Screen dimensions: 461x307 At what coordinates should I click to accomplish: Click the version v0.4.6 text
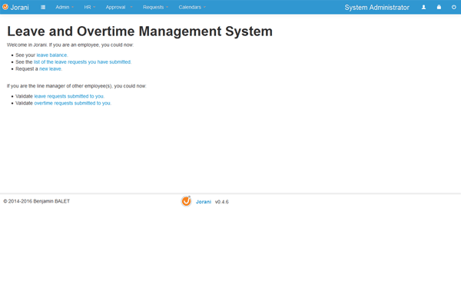pyautogui.click(x=221, y=202)
